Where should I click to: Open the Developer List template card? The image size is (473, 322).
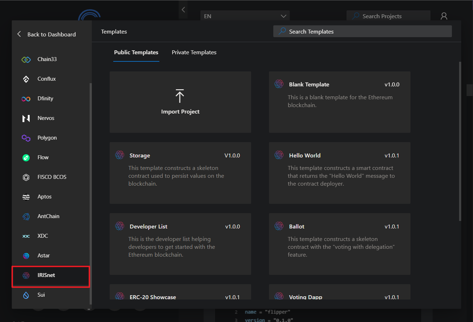(x=180, y=244)
